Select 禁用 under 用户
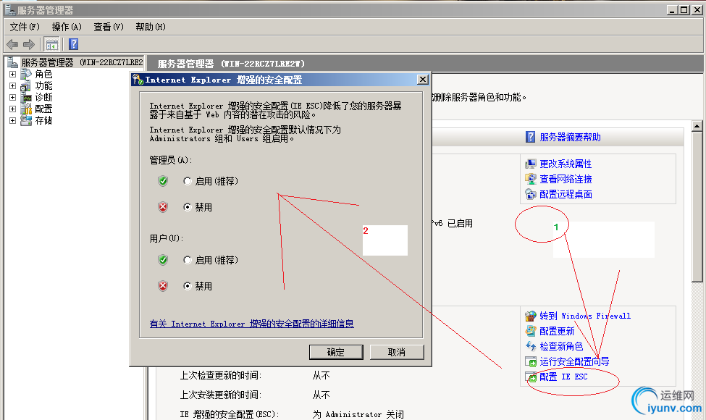Image resolution: width=706 pixels, height=420 pixels. (188, 286)
